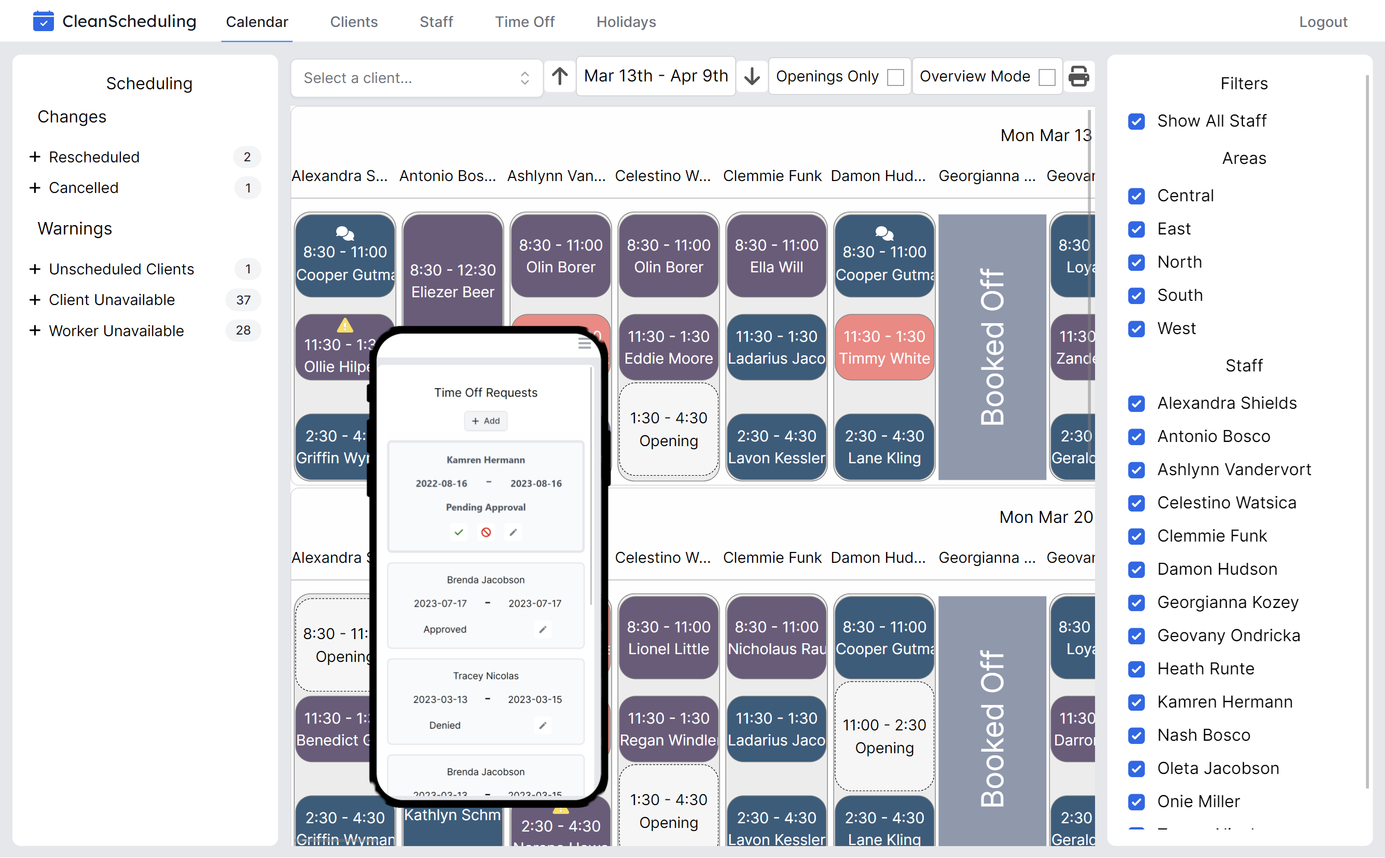The width and height of the screenshot is (1385, 858).
Task: Click Mon Mar 13 Clemmie Funk column header
Action: pyautogui.click(x=772, y=176)
